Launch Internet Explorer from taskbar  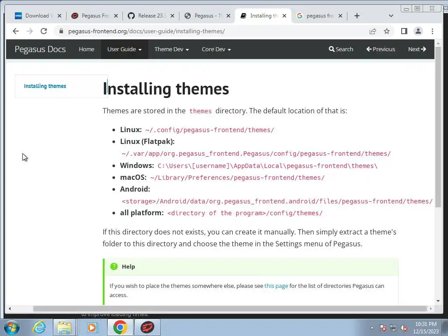point(39,327)
